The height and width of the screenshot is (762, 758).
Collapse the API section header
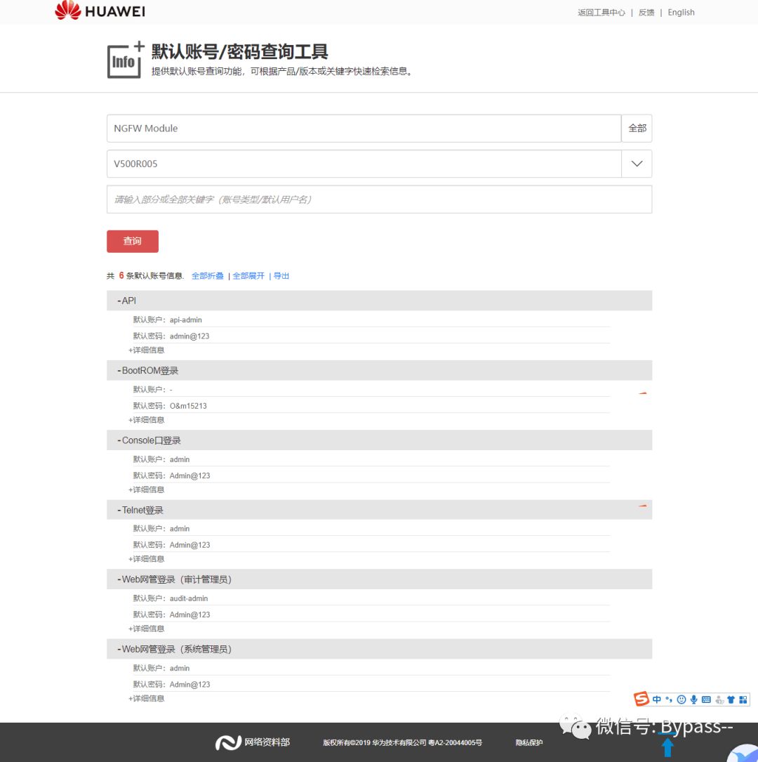click(x=379, y=301)
